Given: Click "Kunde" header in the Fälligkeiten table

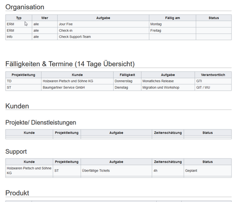Looking at the screenshot, I should pos(77,75).
